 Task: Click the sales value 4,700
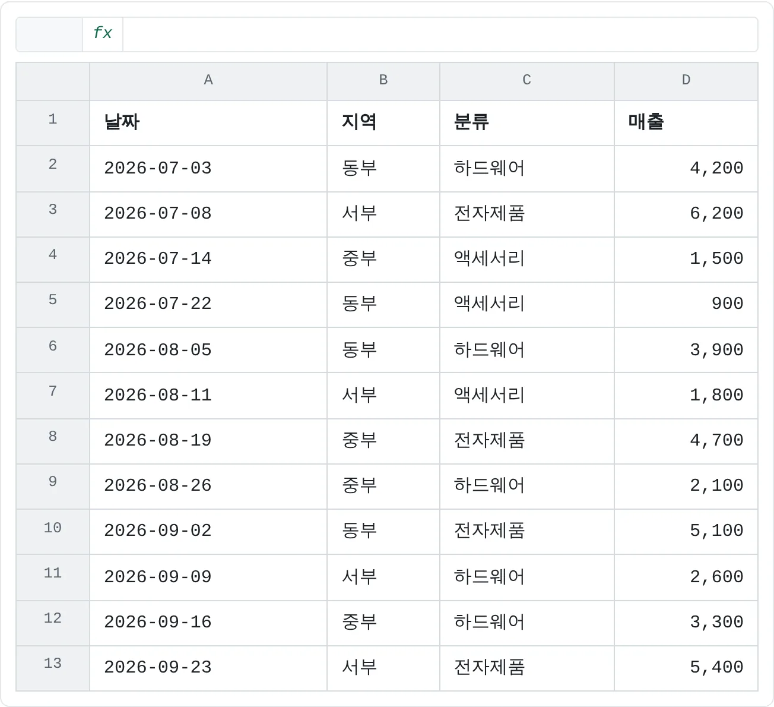(686, 441)
